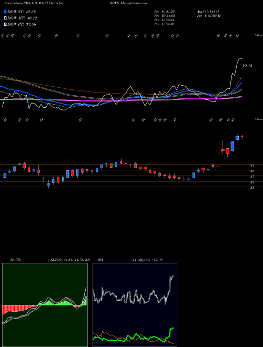Click the 'MACD:' panel label
The width and height of the screenshot is (263, 347).
(16, 260)
